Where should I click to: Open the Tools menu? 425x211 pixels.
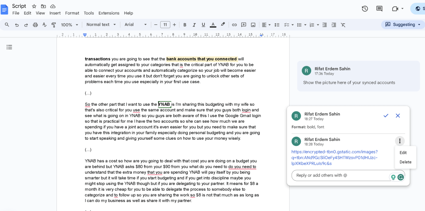88,13
